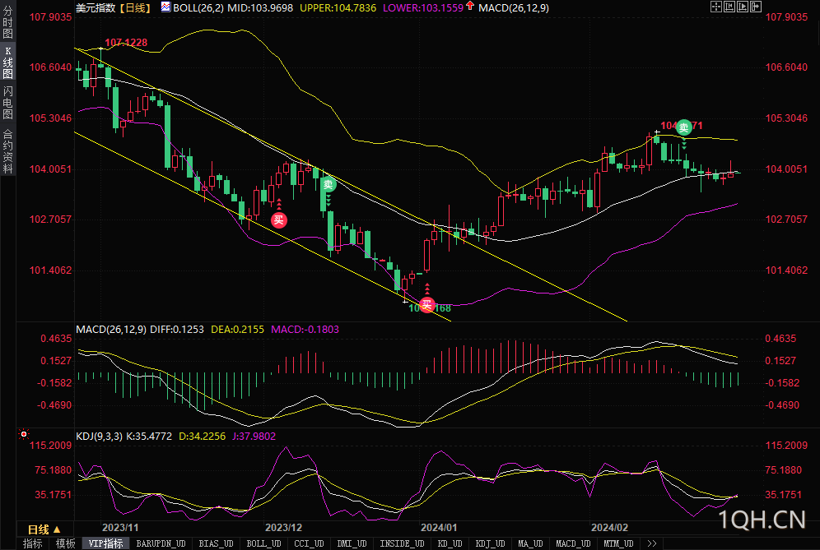This screenshot has width=820, height=550.
Task: Click the crosshair cursor icon at top right
Action: point(716,7)
